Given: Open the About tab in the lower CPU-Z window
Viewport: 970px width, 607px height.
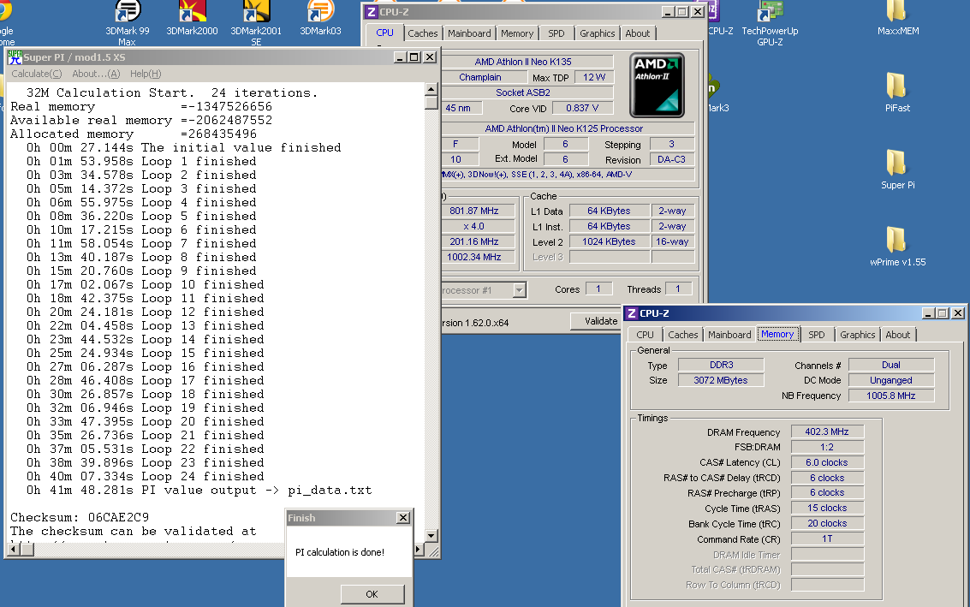Looking at the screenshot, I should point(897,335).
